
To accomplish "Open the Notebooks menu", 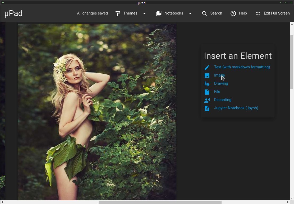I will (174, 13).
